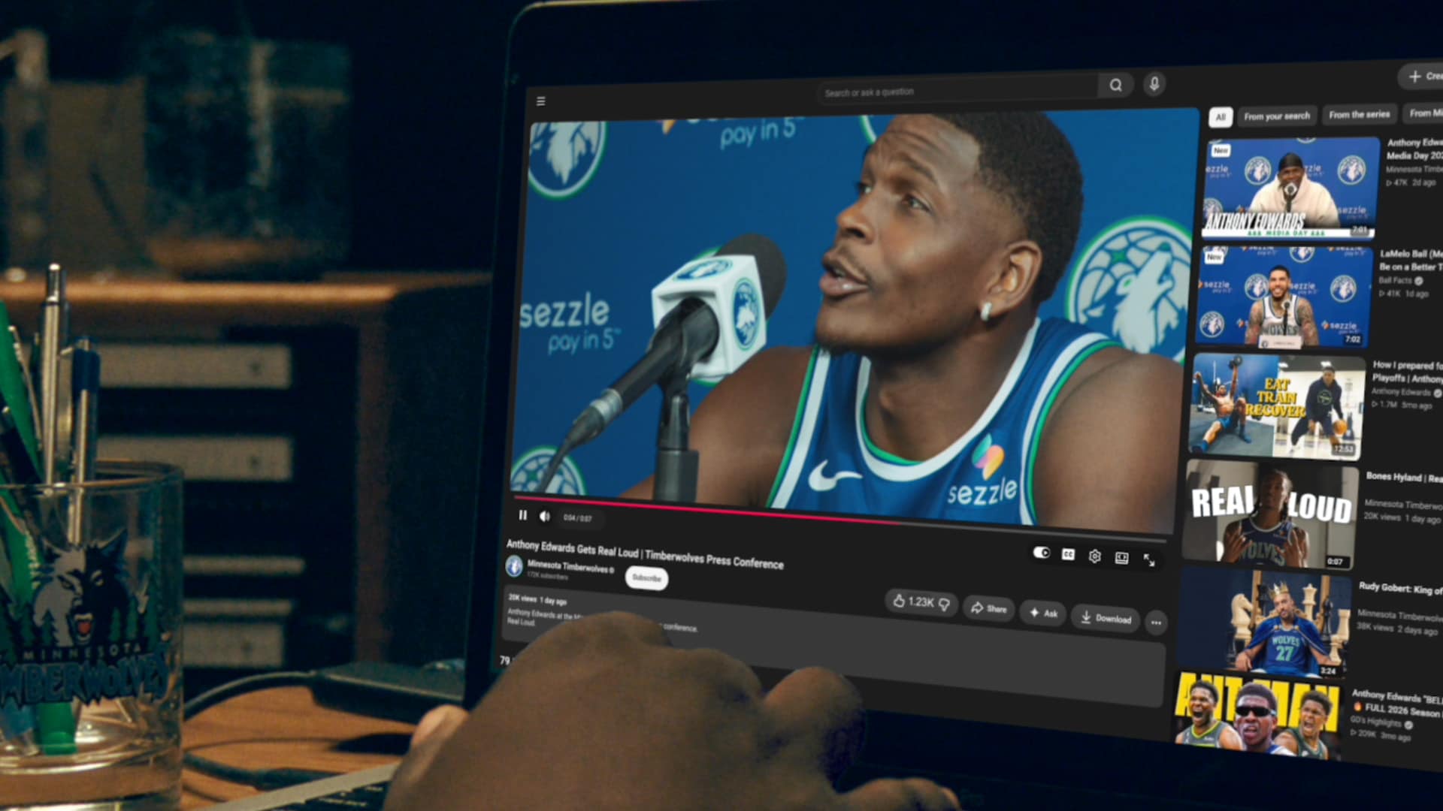This screenshot has width=1443, height=811.
Task: Open the Ask AI button
Action: tap(1043, 613)
